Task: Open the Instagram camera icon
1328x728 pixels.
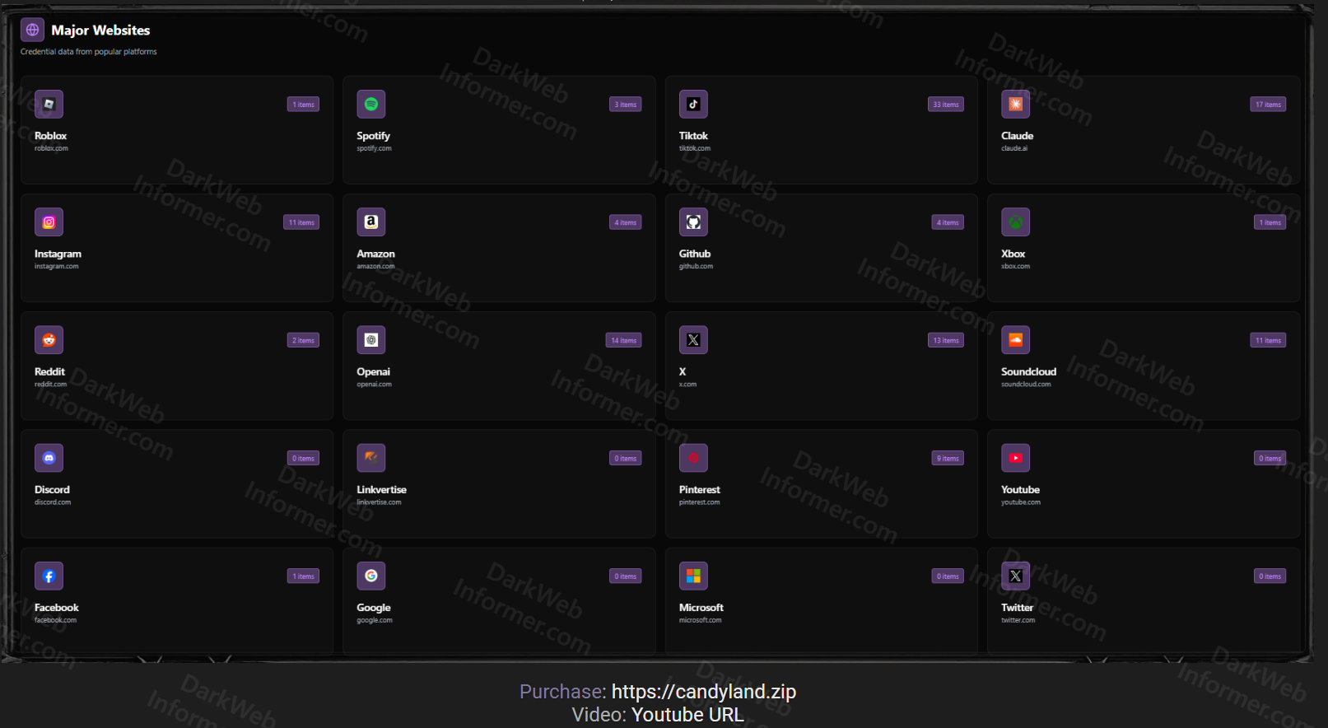Action: click(49, 222)
